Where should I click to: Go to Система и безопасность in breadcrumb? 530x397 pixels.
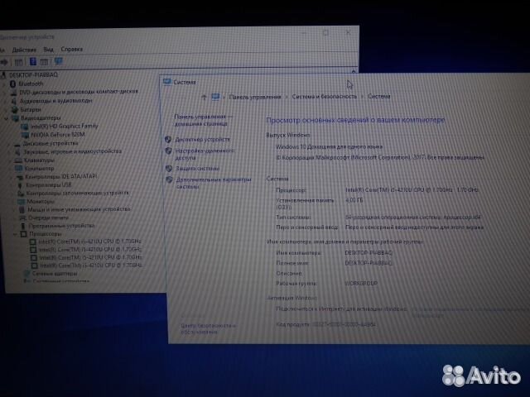(x=324, y=97)
